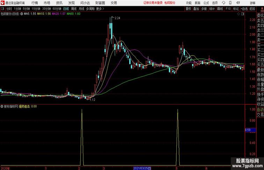Select the MA5: 1.55 indicator label
This screenshot has height=170, width=264.
point(30,14)
